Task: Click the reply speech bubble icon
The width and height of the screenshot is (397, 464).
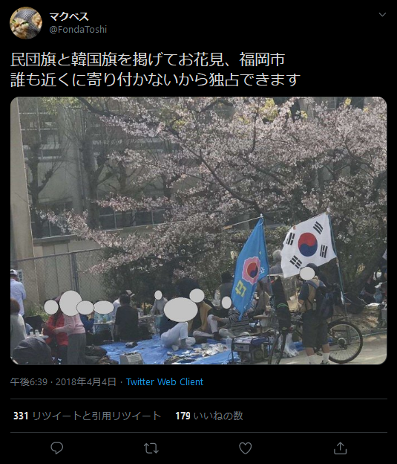Action: [56, 448]
